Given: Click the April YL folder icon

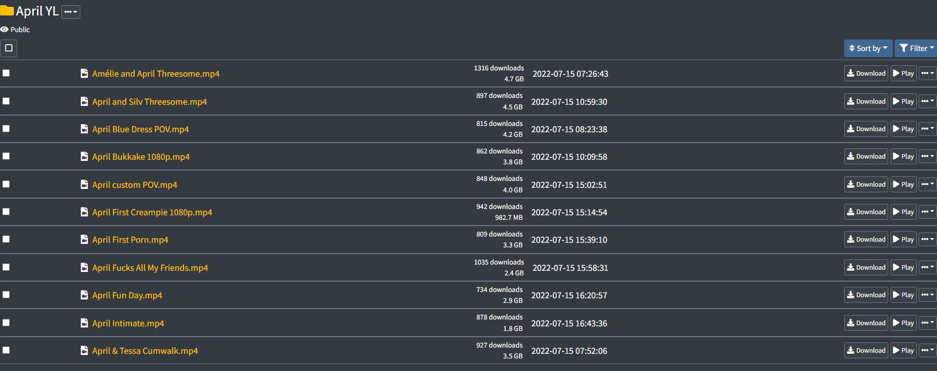Looking at the screenshot, I should [7, 11].
